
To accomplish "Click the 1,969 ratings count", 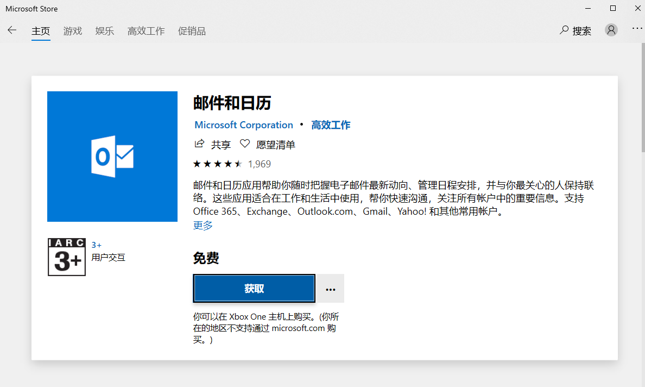I will coord(260,164).
